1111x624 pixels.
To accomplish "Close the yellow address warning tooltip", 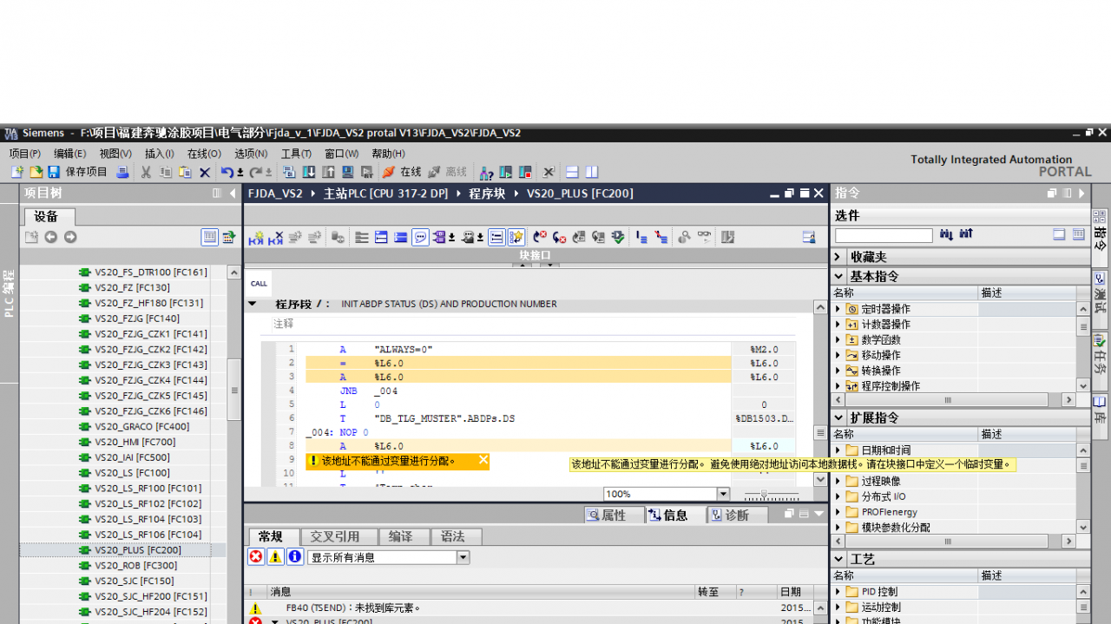I will click(483, 461).
